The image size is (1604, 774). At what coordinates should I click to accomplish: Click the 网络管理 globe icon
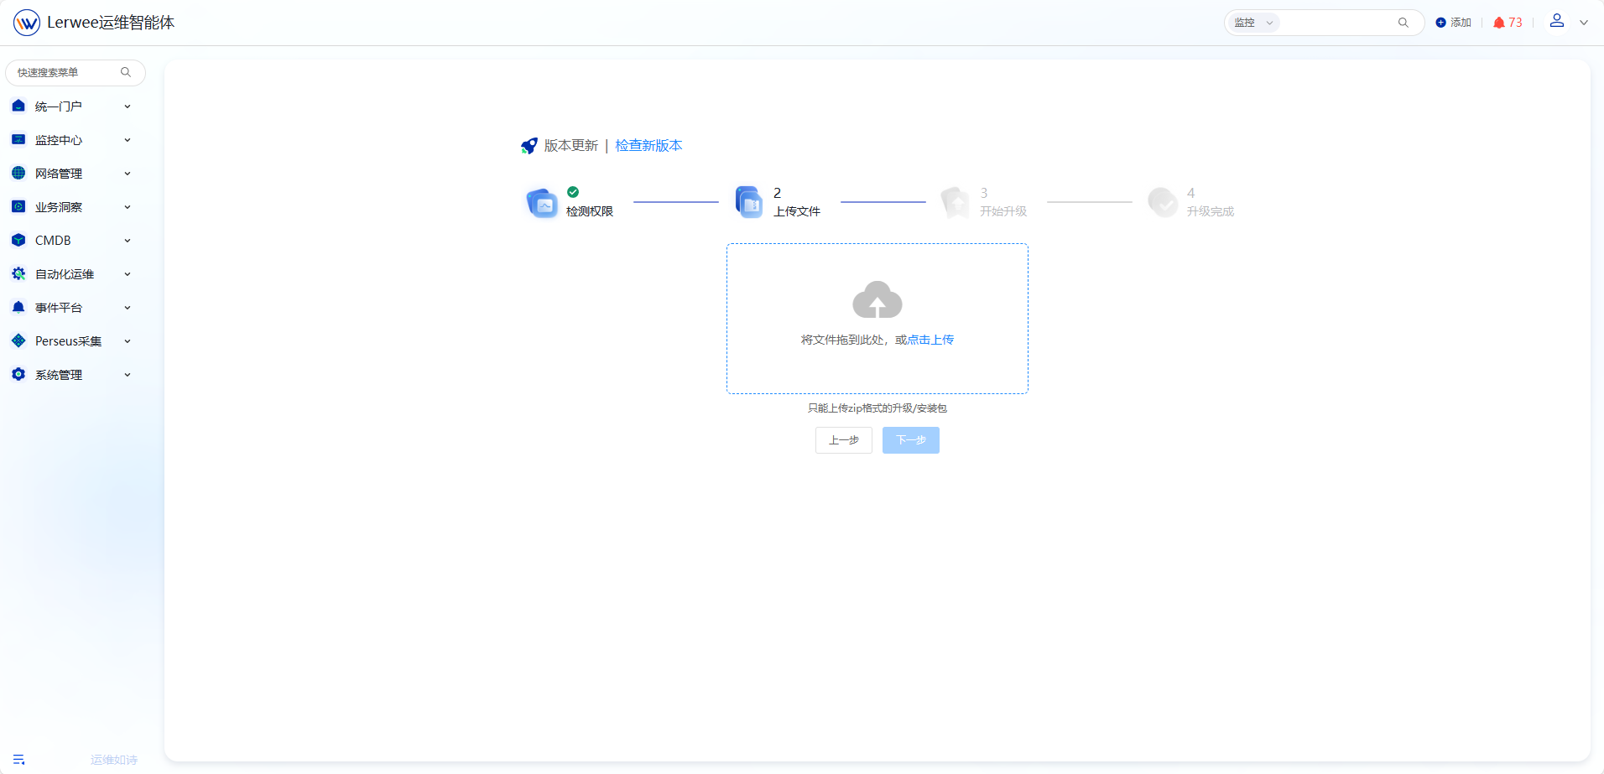(x=18, y=173)
